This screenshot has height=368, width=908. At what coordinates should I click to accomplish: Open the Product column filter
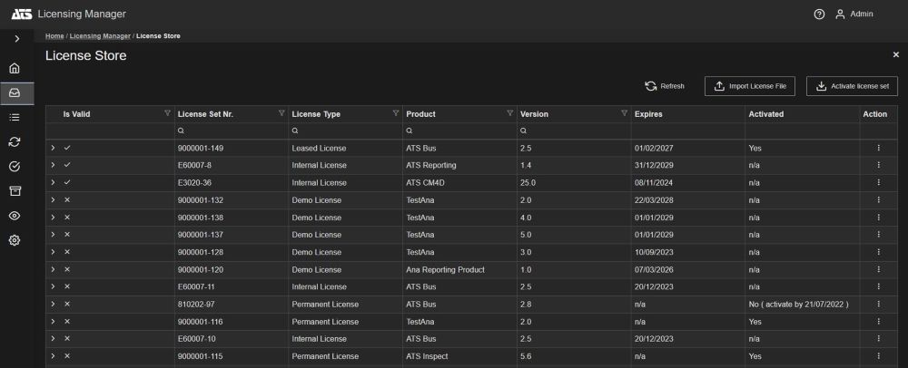pyautogui.click(x=509, y=113)
